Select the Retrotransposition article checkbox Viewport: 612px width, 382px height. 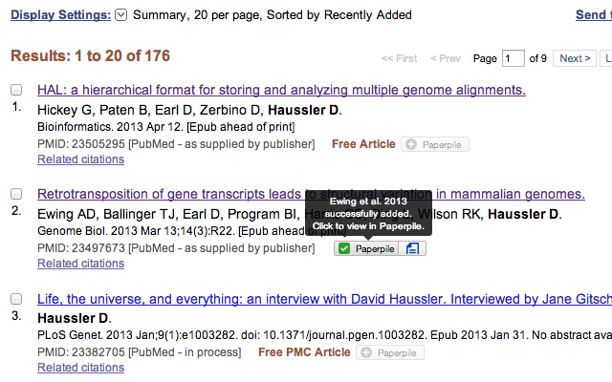click(x=16, y=194)
